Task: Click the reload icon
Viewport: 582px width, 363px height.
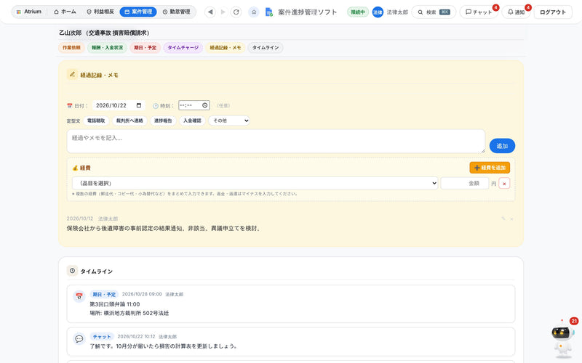Action: 236,12
